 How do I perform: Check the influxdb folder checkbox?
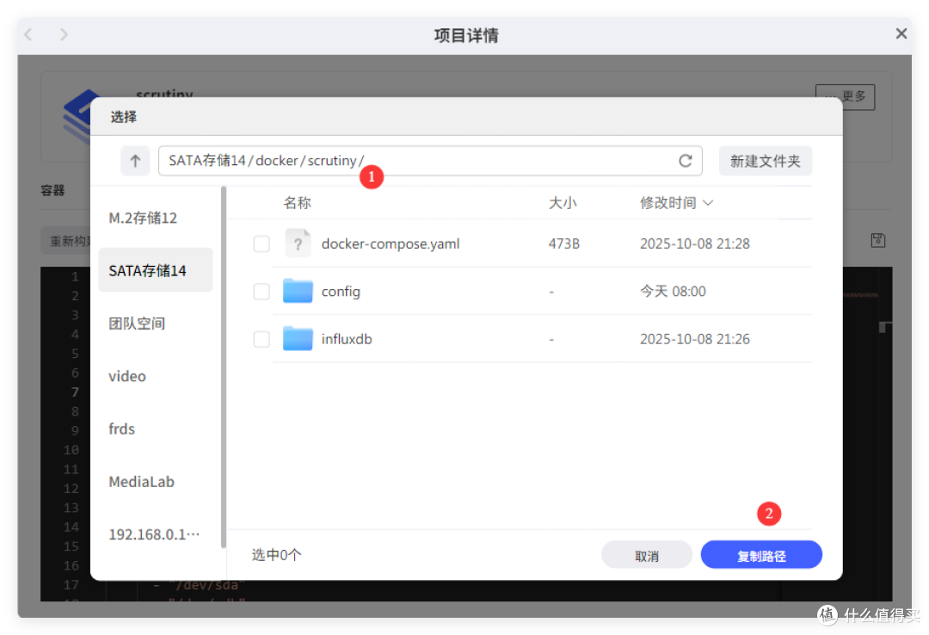coord(261,339)
